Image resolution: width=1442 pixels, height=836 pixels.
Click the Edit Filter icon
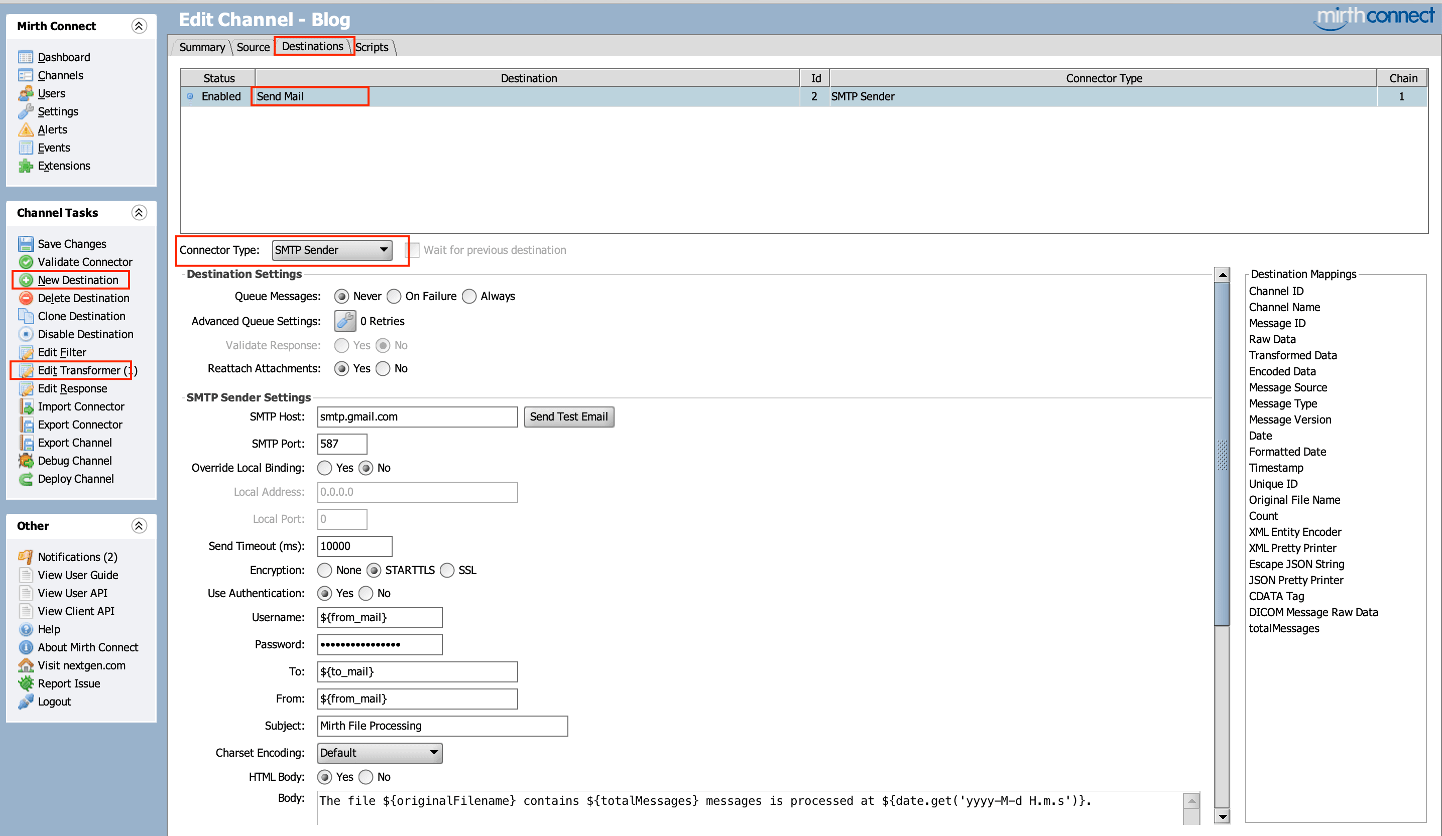(x=26, y=352)
